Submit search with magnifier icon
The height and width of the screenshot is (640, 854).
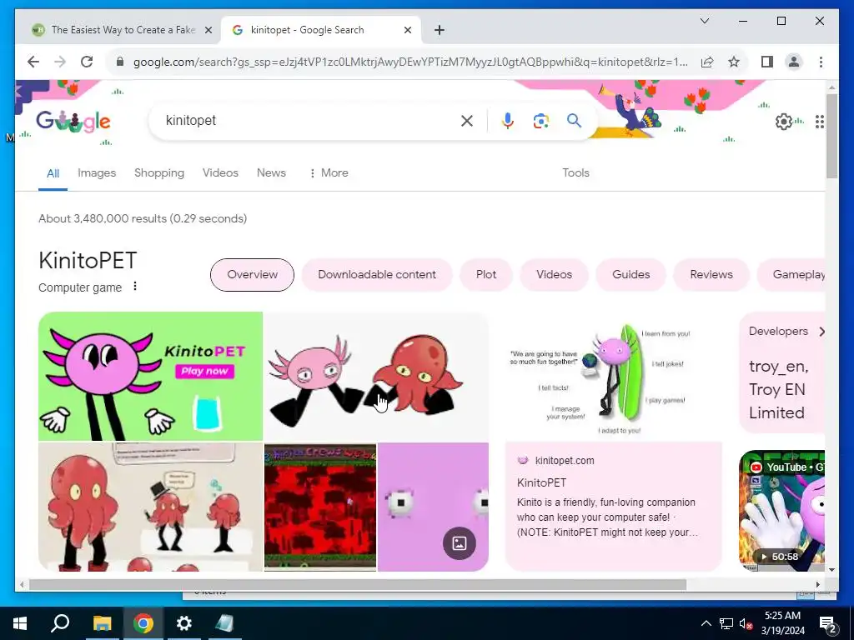(x=574, y=121)
